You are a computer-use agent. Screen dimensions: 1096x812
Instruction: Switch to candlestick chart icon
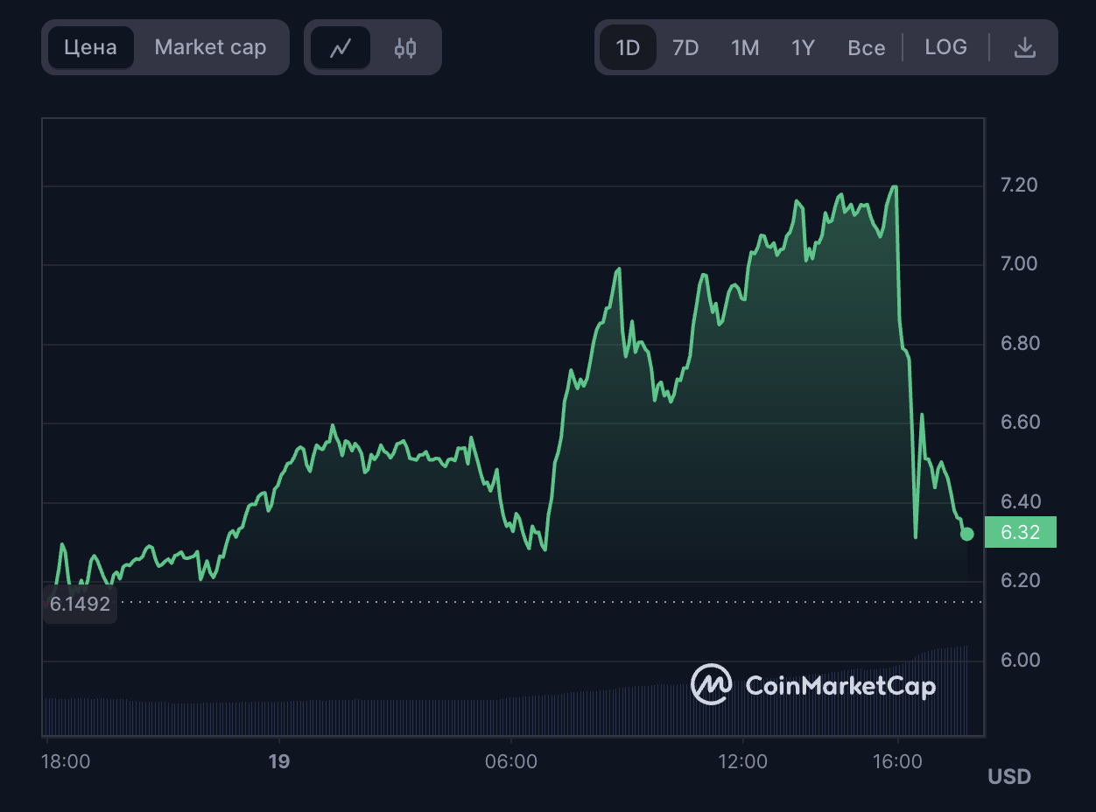coord(405,48)
